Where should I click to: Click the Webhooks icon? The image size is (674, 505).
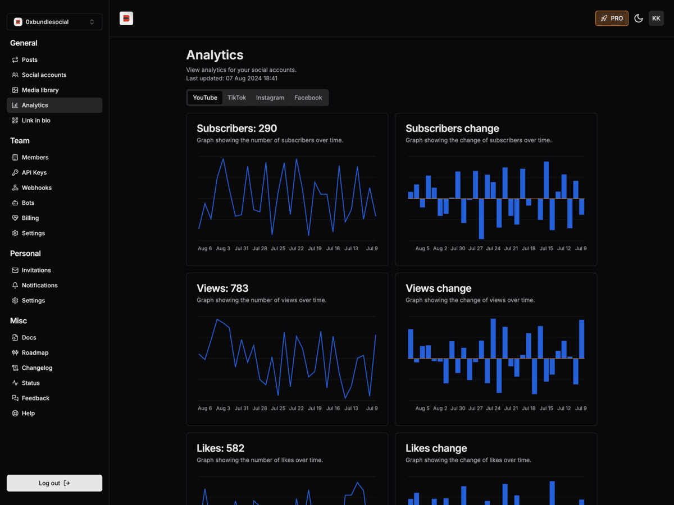coord(15,187)
